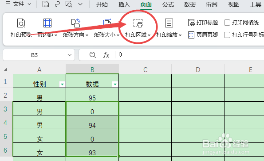Click the 打印区域 print area icon

[x=138, y=23]
